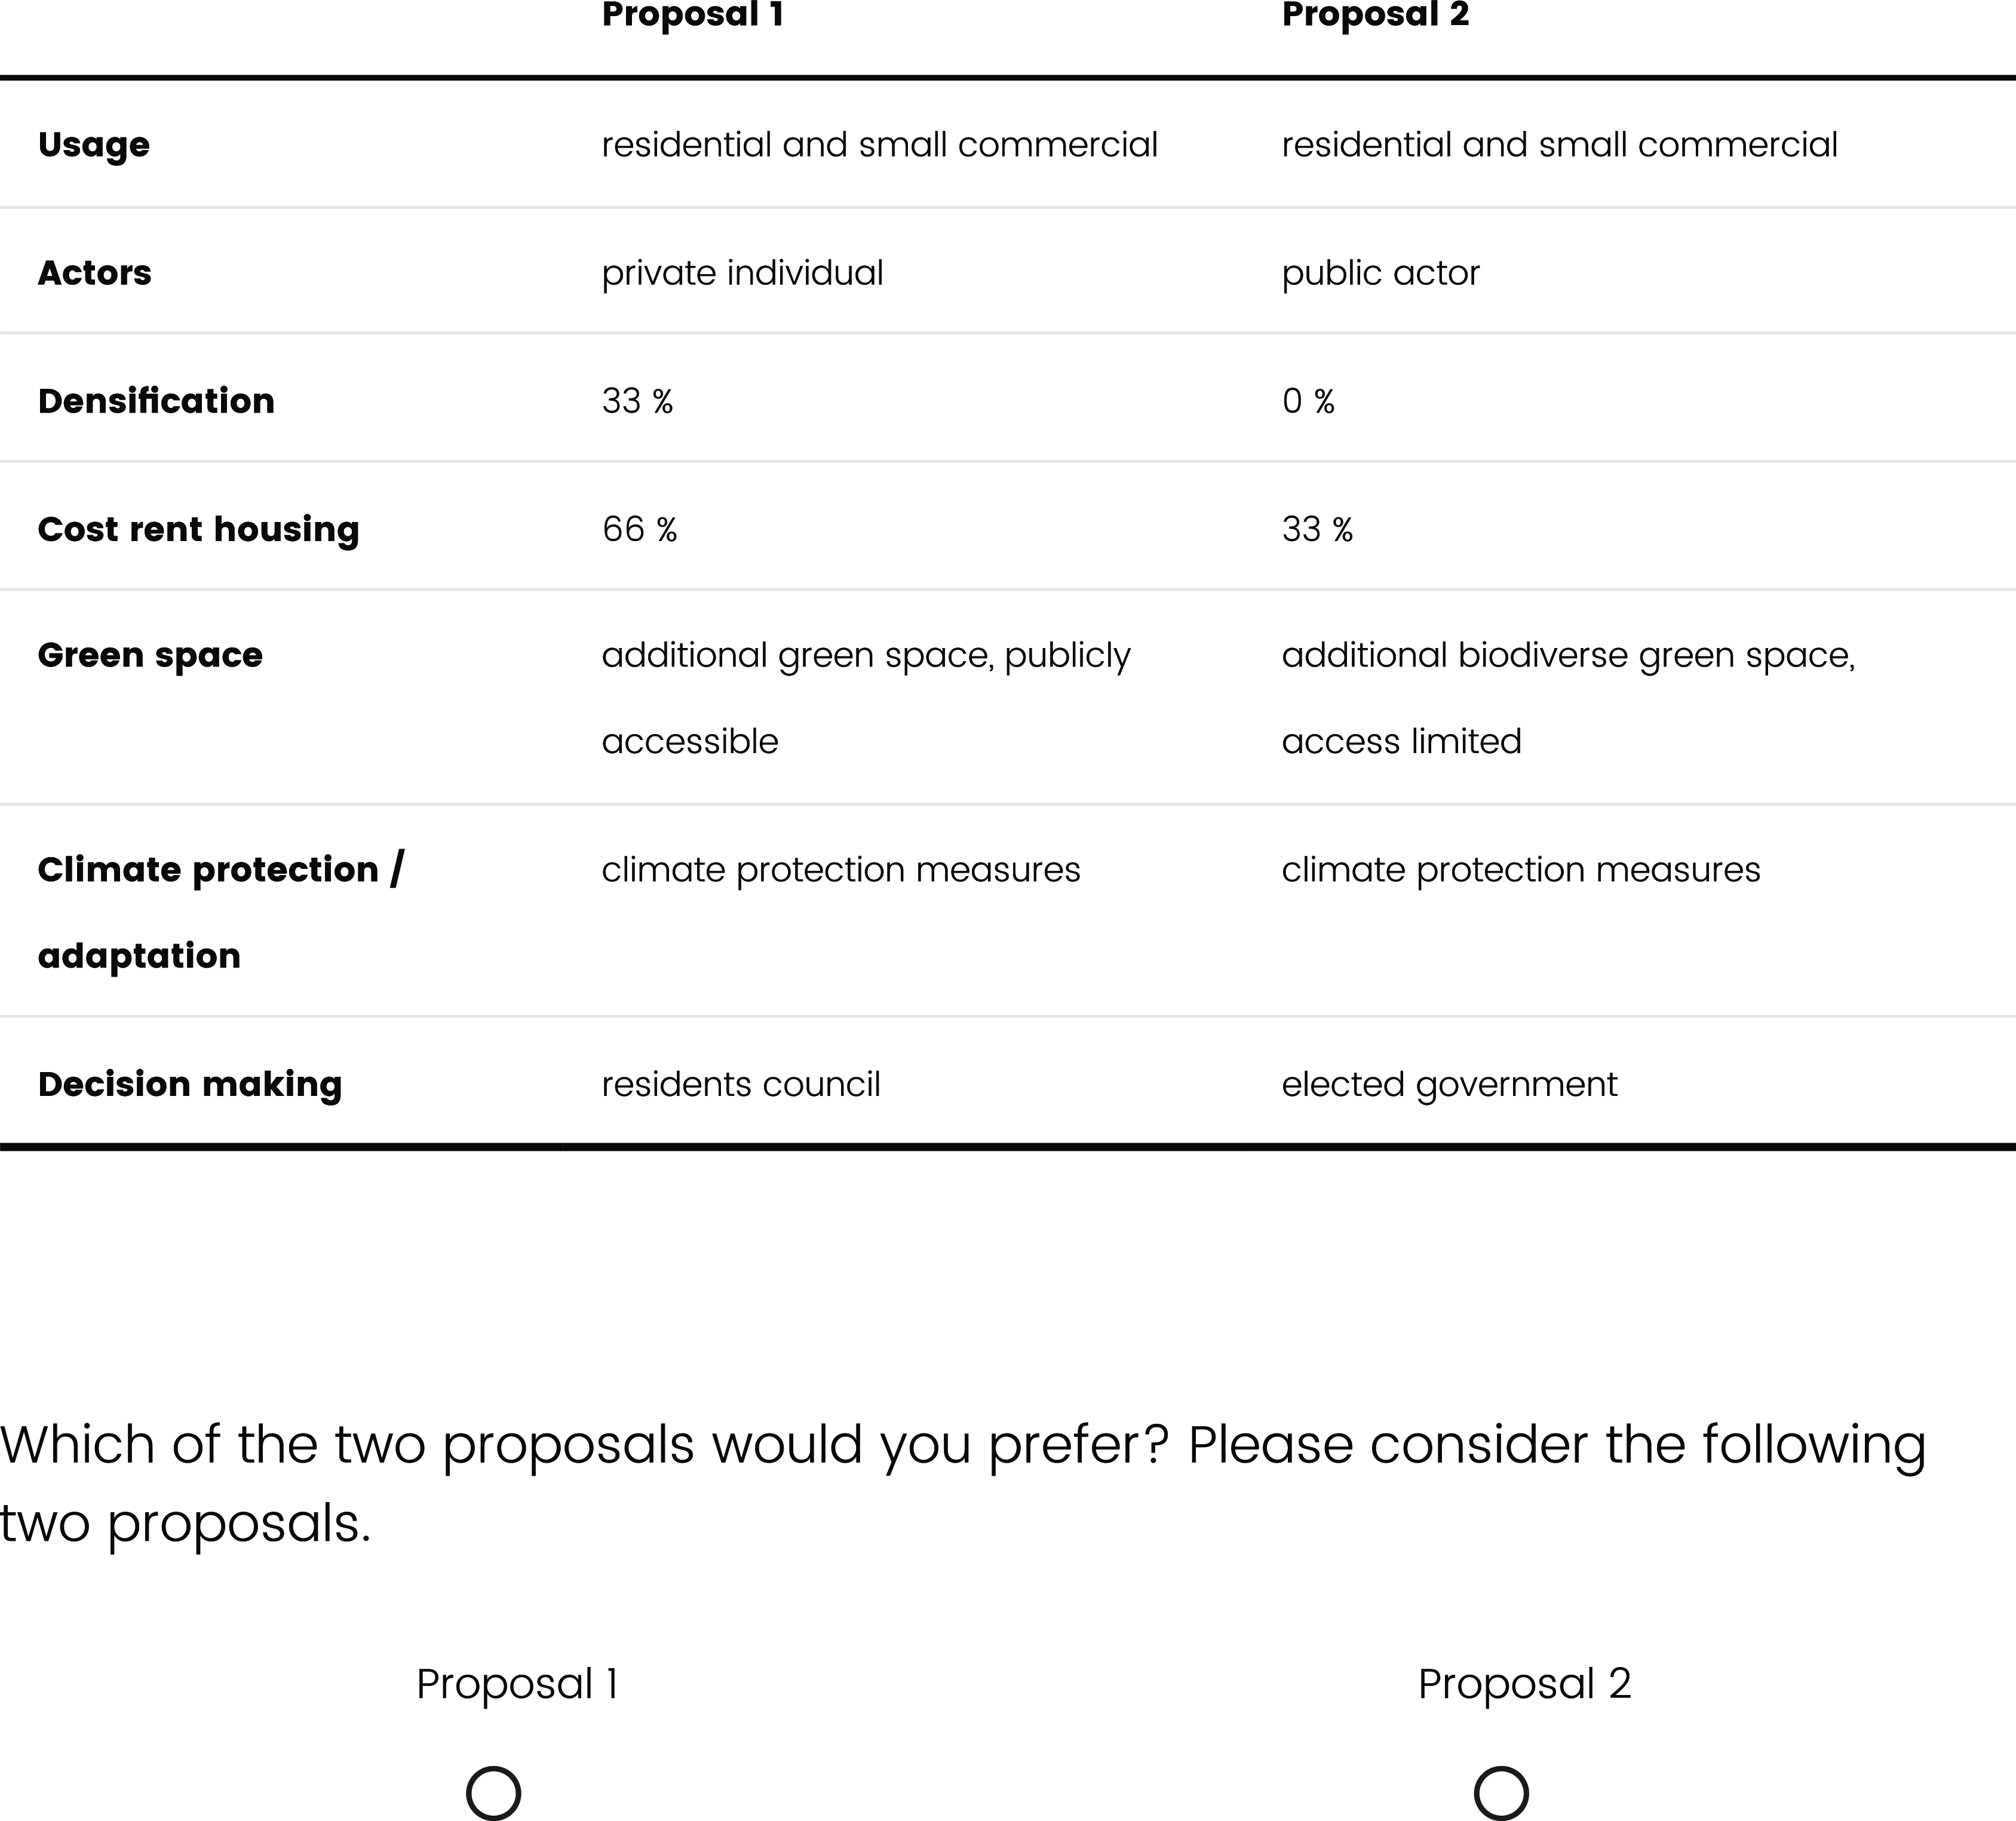Click the Densification row label
Image resolution: width=2016 pixels, height=1821 pixels.
point(156,401)
